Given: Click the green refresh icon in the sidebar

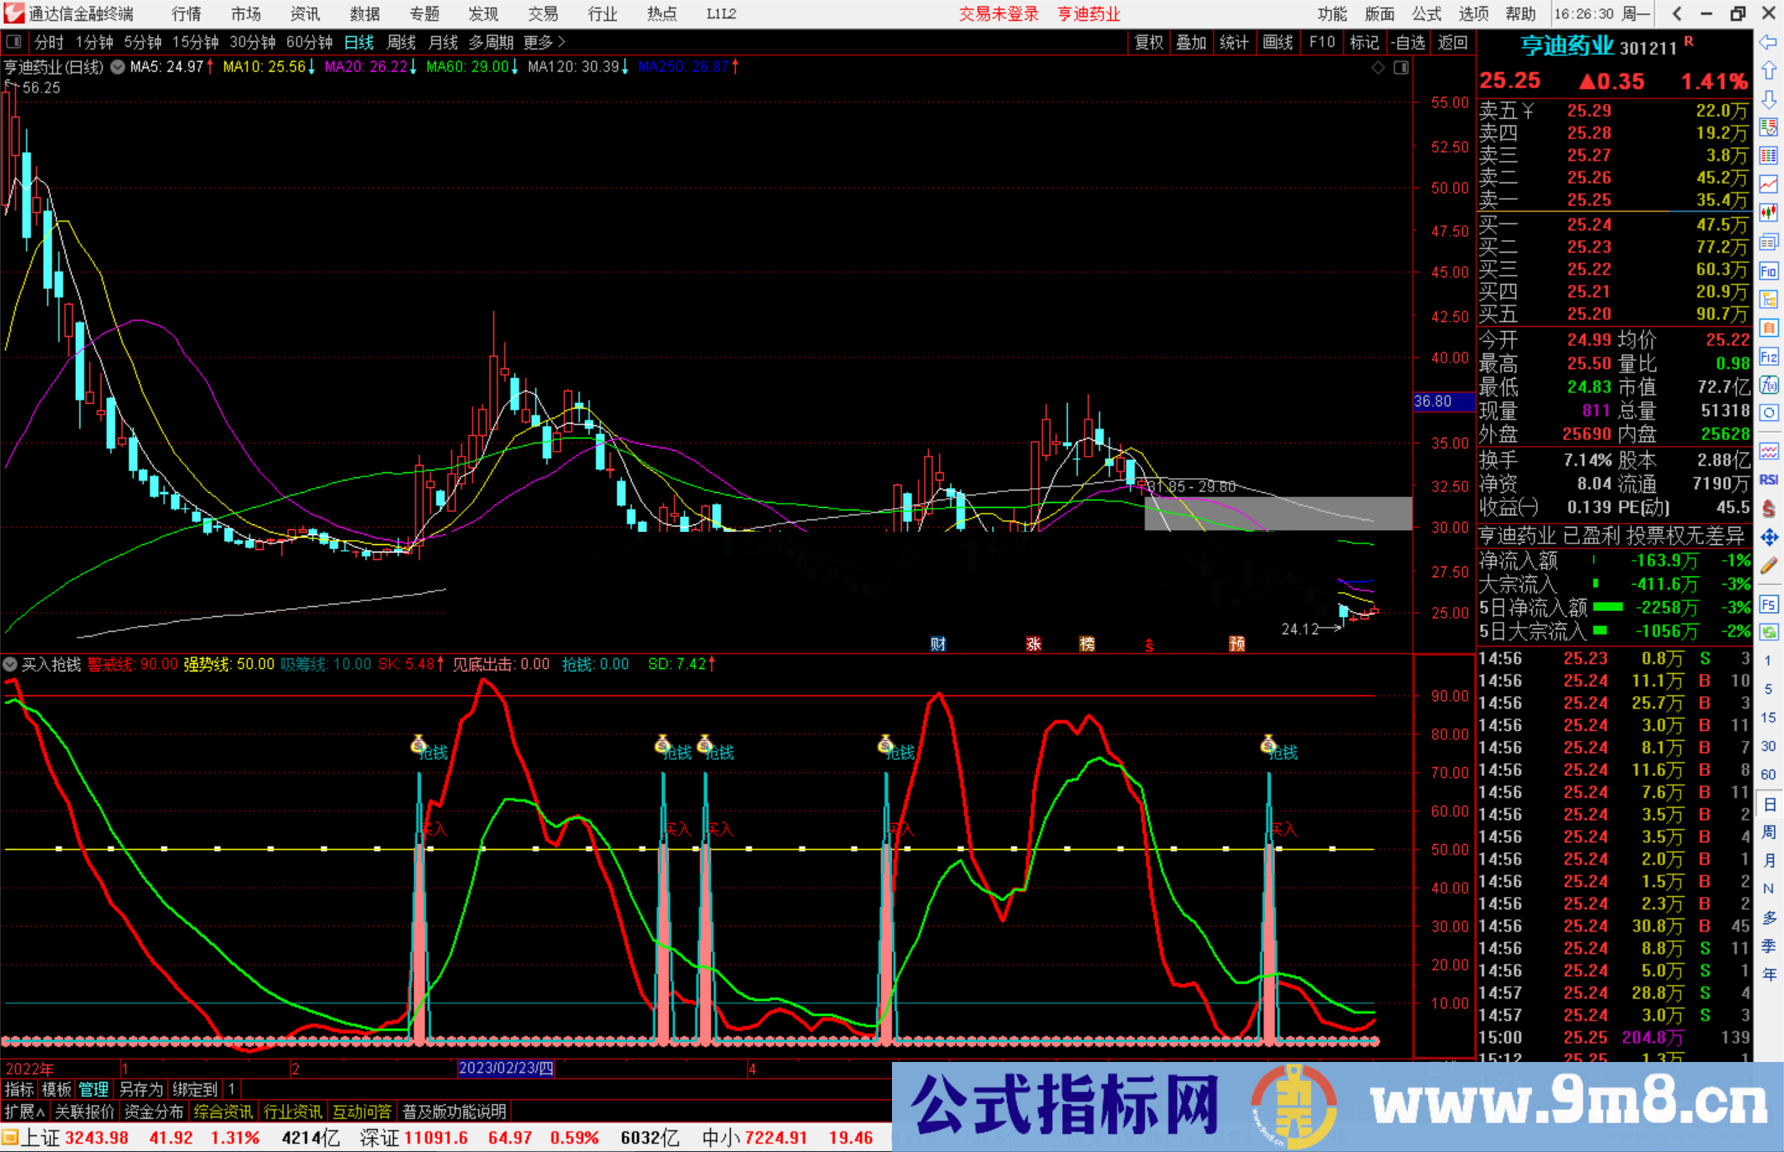Looking at the screenshot, I should [x=1768, y=633].
